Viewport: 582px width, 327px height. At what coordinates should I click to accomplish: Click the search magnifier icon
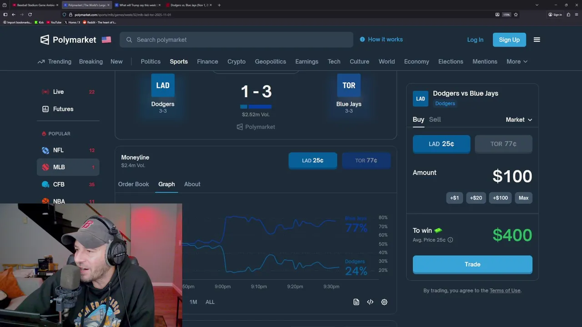pyautogui.click(x=129, y=40)
